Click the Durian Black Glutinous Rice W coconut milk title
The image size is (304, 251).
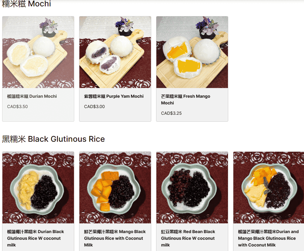pyautogui.click(x=35, y=238)
